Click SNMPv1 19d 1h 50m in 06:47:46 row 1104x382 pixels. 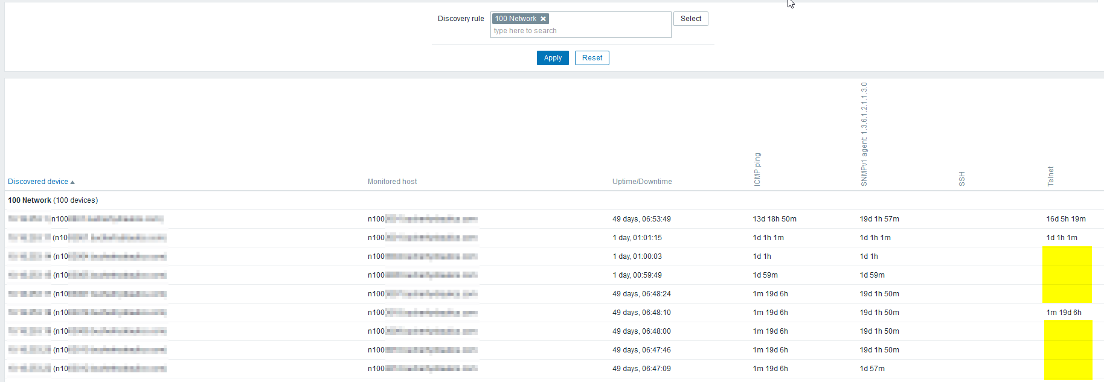879,350
